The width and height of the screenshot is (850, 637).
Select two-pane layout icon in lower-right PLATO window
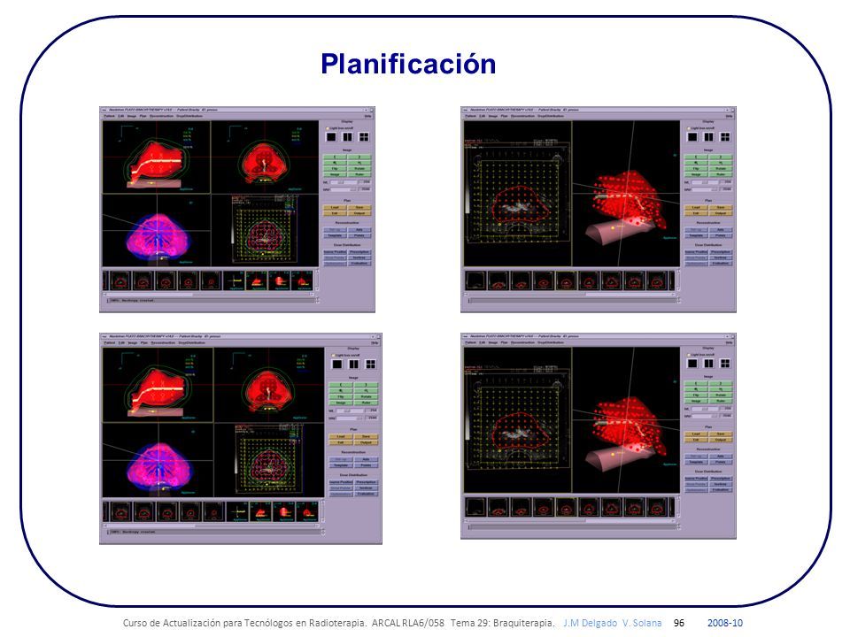(x=708, y=364)
